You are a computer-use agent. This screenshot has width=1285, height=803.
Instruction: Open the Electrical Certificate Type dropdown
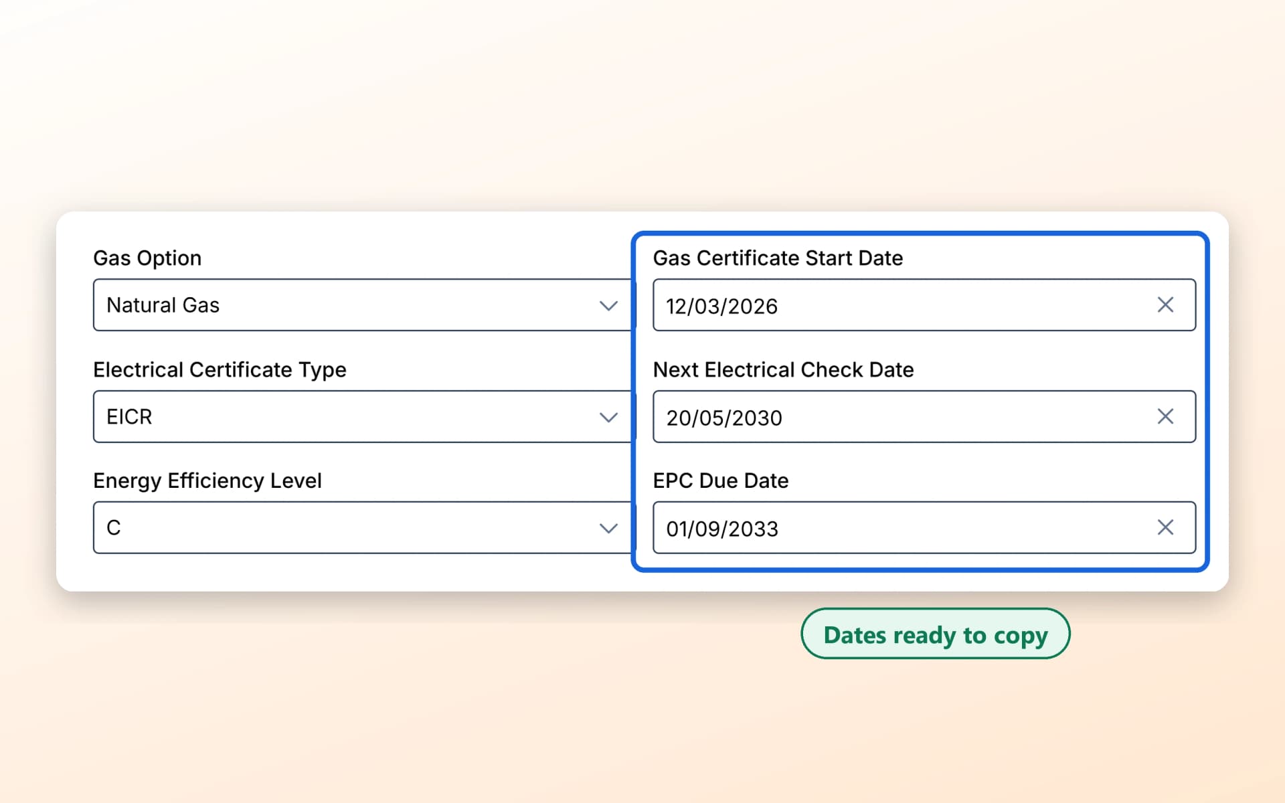coord(363,417)
